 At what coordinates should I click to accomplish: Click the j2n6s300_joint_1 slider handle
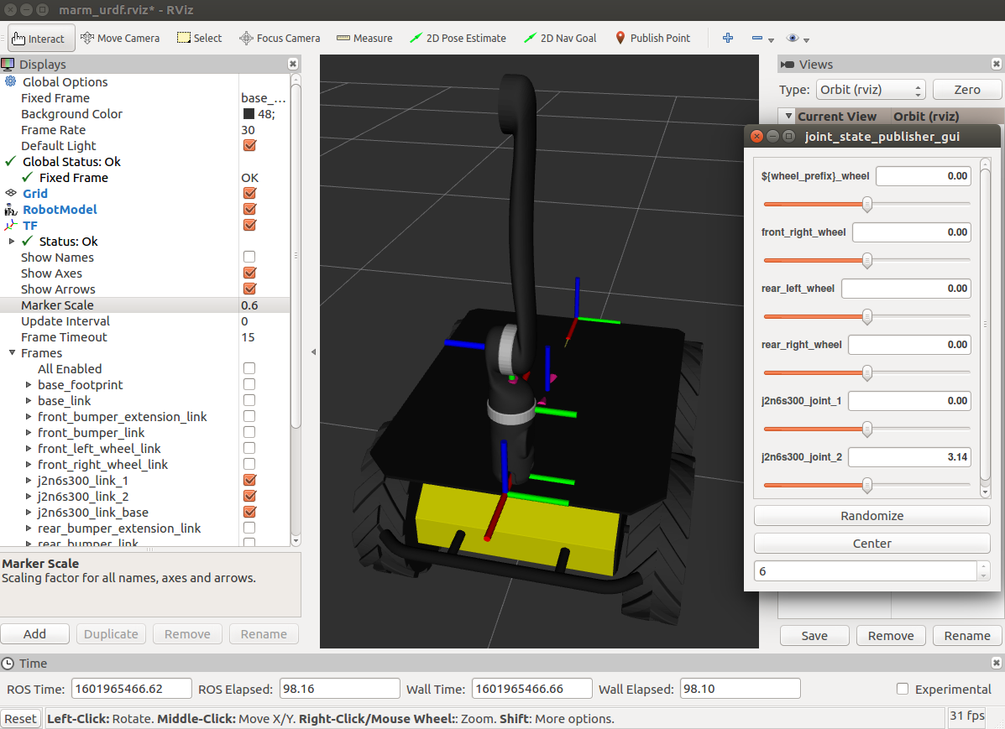pos(867,429)
